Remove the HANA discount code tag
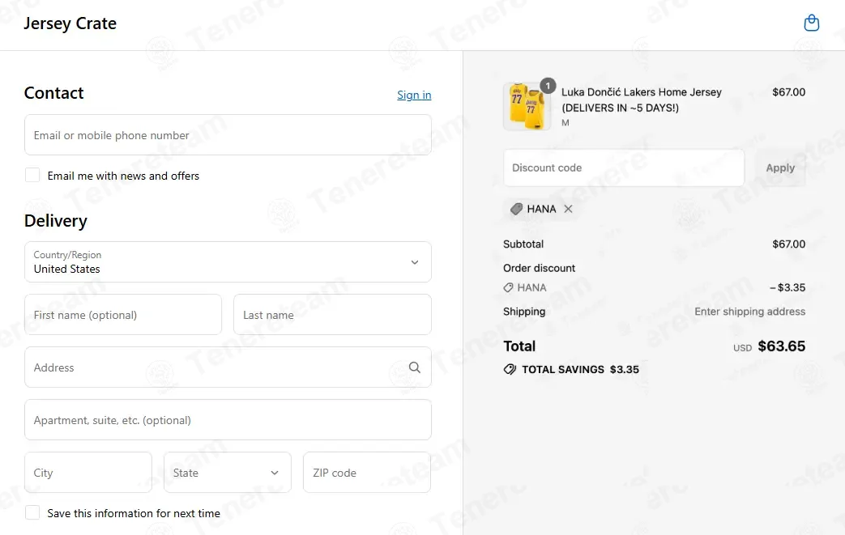 (568, 209)
